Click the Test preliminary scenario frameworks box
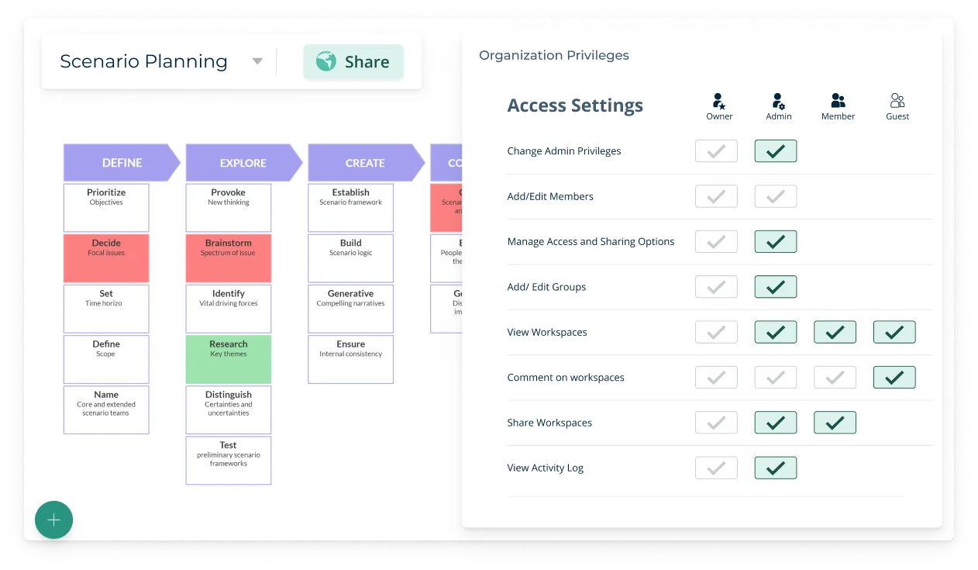Screen dimensions: 978x570 pyautogui.click(x=229, y=461)
